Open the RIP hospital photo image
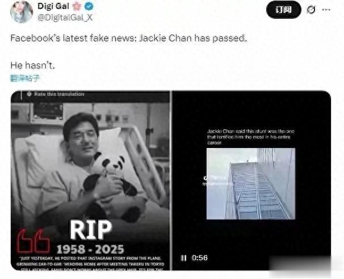The height and width of the screenshot is (279, 344). pos(90,180)
